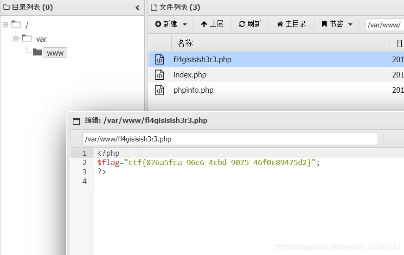Click the <?php line in the editor
404x255 pixels.
pos(108,153)
